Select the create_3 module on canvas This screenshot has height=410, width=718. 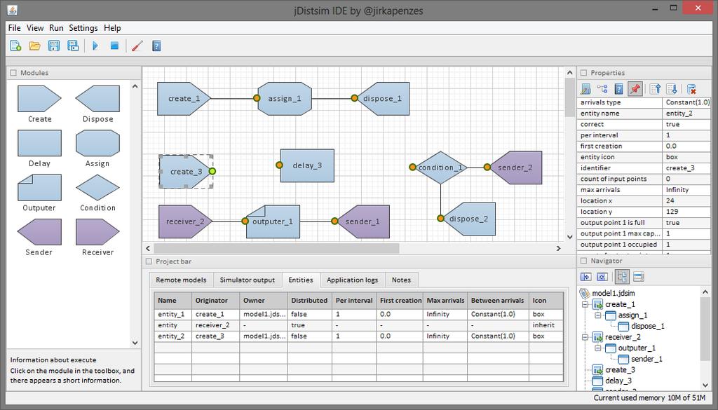click(x=184, y=172)
